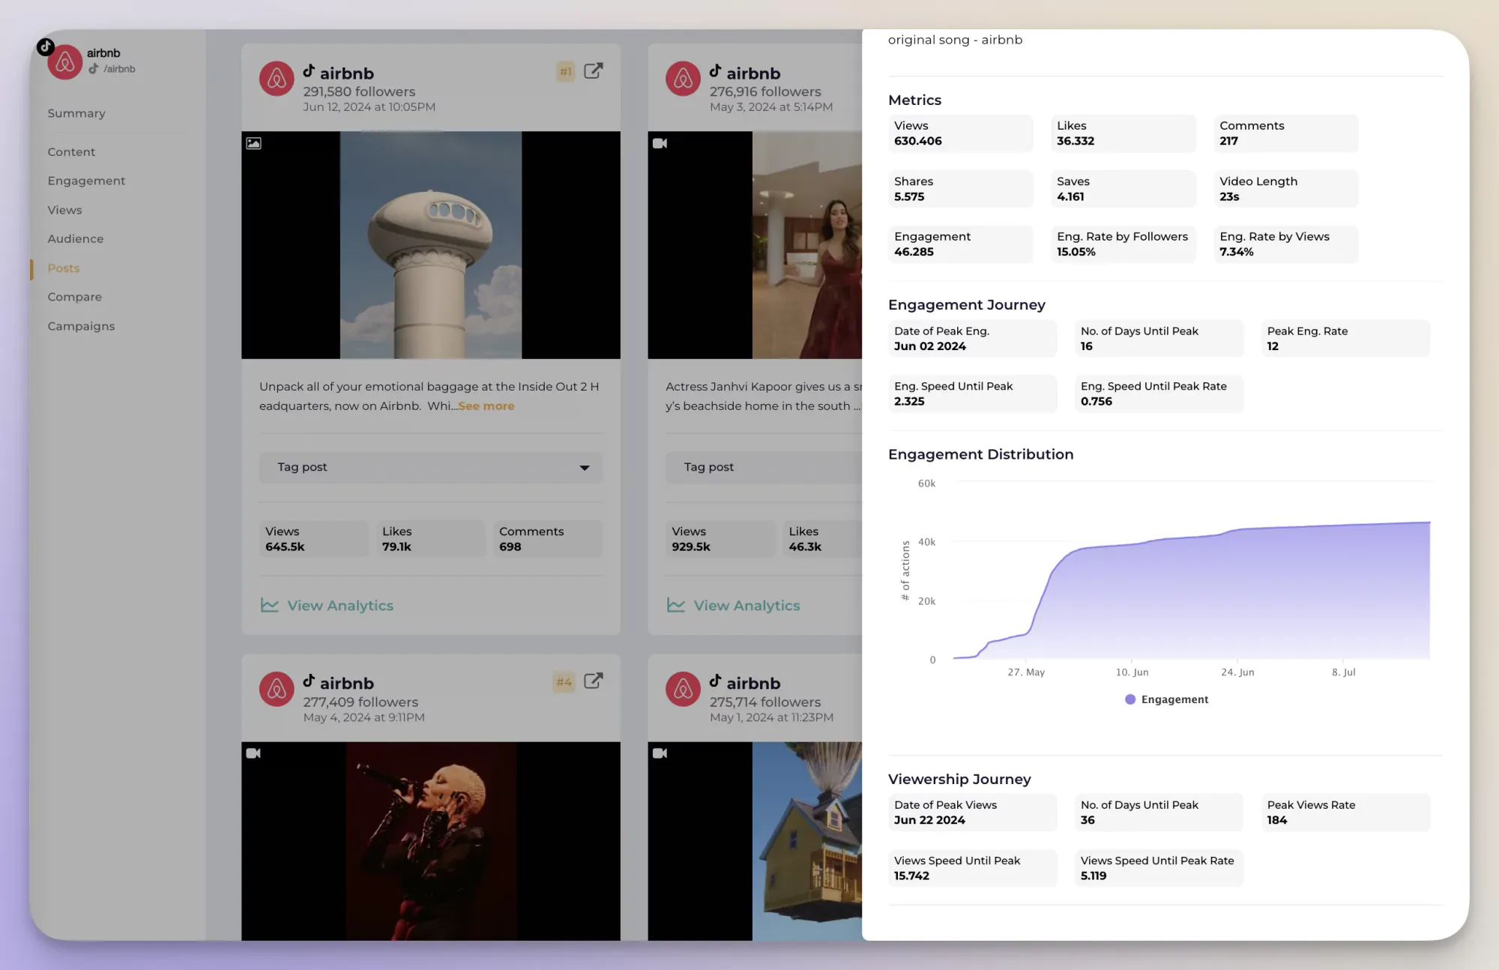Image resolution: width=1499 pixels, height=970 pixels.
Task: Click Eng. Rate by Followers 15.05% card
Action: click(x=1123, y=244)
